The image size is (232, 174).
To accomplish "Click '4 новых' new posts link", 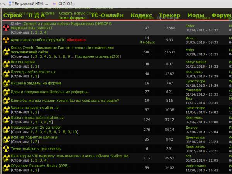I will coord(147,42).
